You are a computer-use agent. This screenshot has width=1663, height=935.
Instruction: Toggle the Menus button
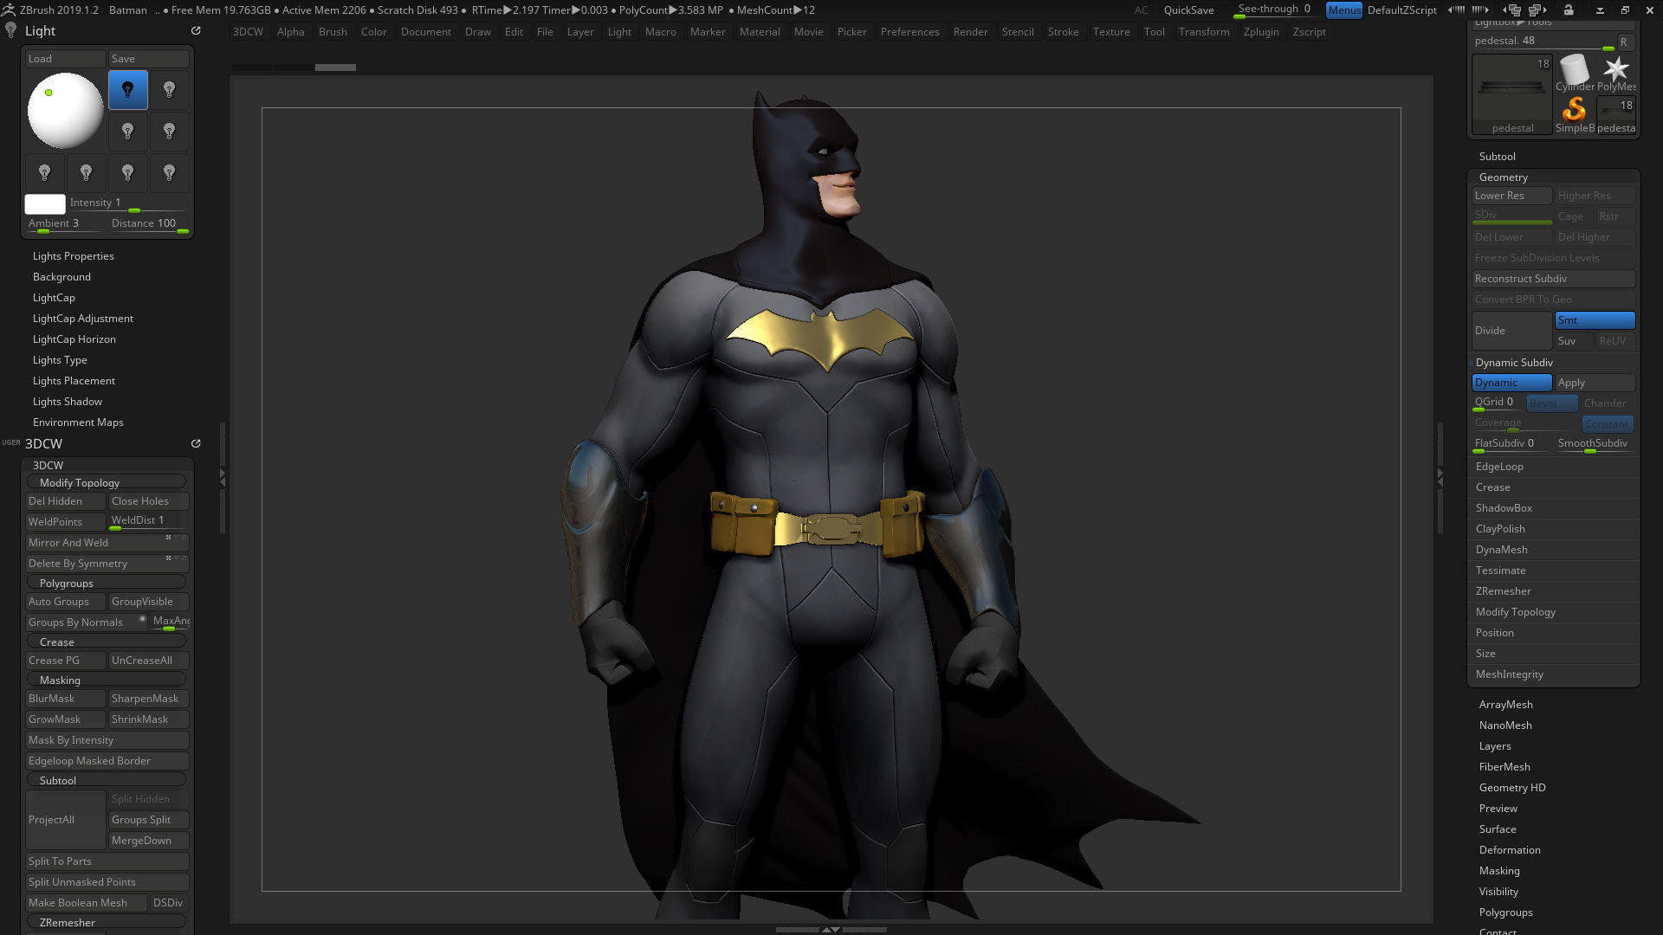pos(1344,10)
